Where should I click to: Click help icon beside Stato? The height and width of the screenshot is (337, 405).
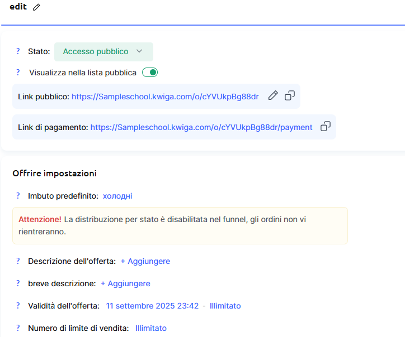tap(18, 51)
